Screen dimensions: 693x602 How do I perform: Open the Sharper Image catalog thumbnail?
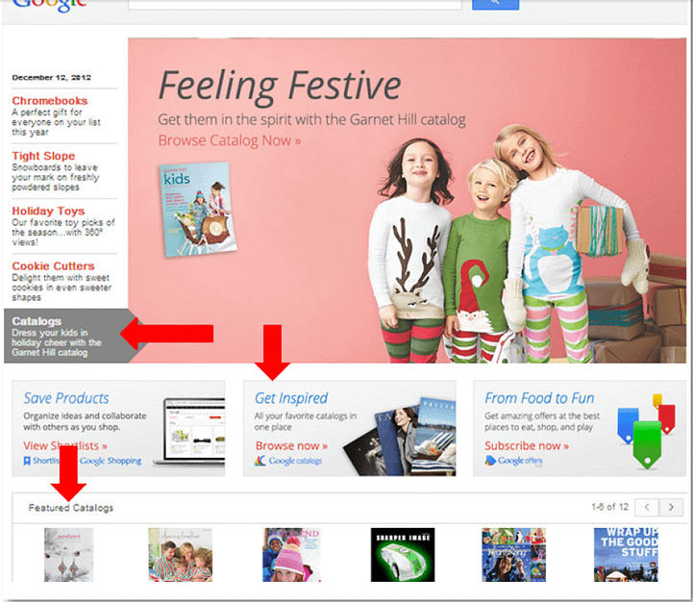click(x=403, y=554)
